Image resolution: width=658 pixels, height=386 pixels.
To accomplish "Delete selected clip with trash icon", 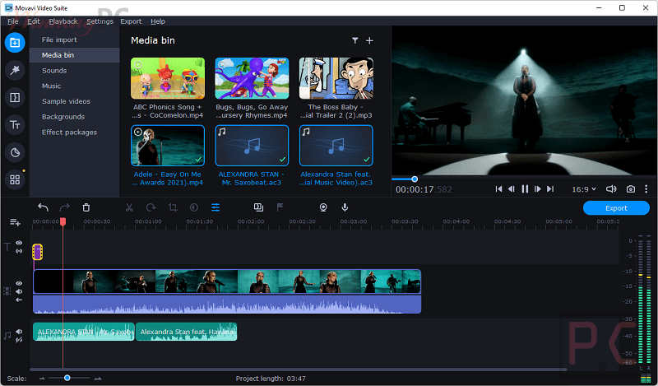I will pos(86,207).
